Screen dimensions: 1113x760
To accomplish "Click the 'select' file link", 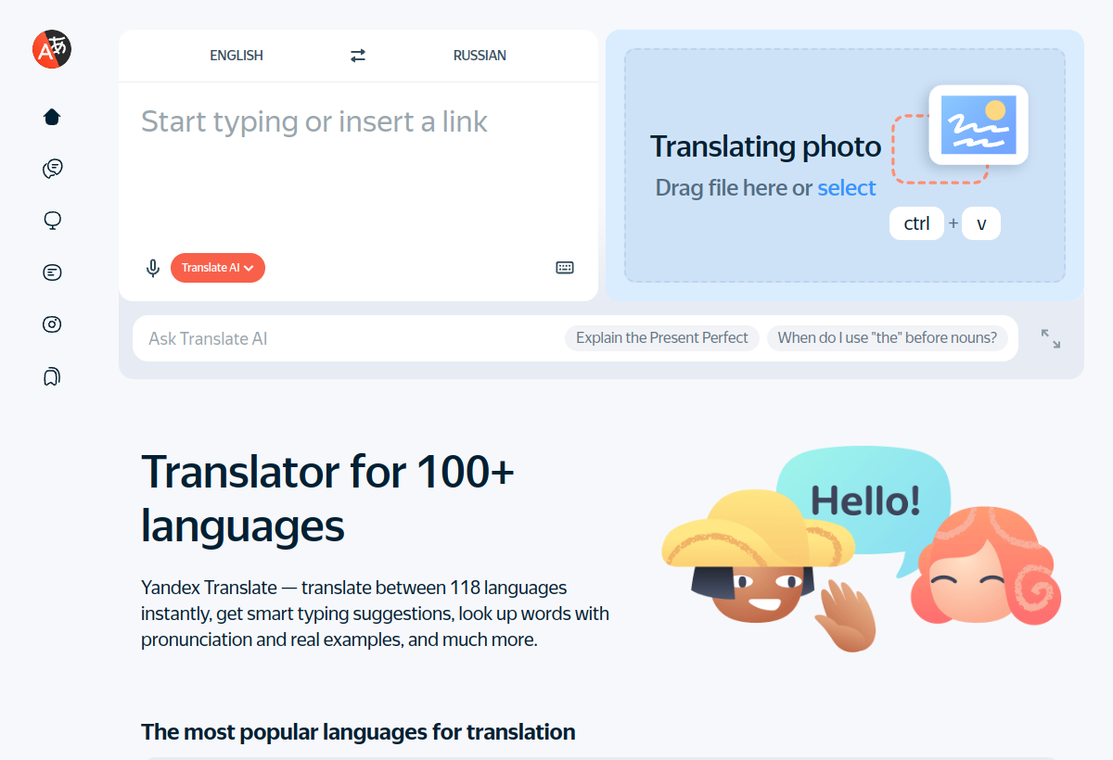I will (847, 188).
